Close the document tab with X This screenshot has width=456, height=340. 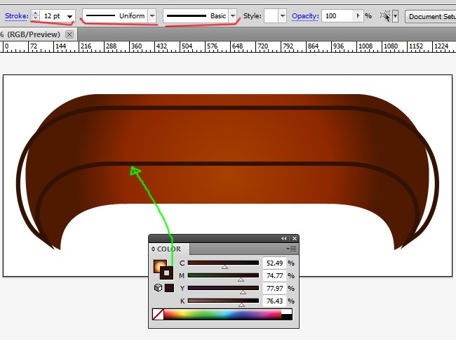coord(69,34)
